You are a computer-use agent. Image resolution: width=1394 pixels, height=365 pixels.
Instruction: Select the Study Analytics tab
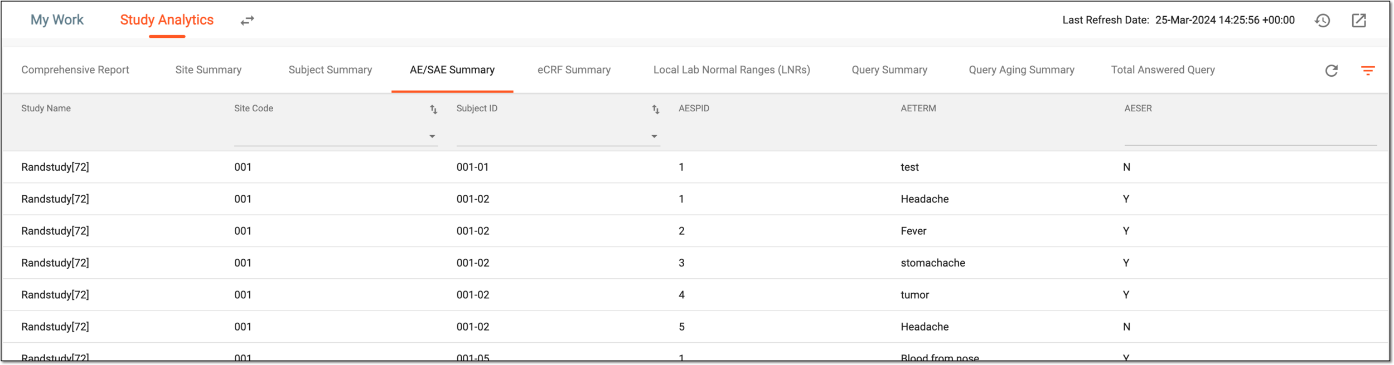tap(167, 20)
